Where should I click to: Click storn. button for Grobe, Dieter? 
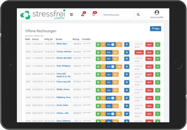[x=149, y=106]
